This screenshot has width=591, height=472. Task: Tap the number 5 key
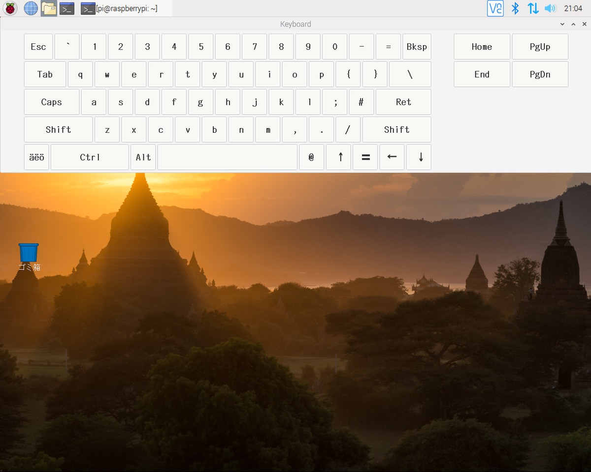click(201, 47)
